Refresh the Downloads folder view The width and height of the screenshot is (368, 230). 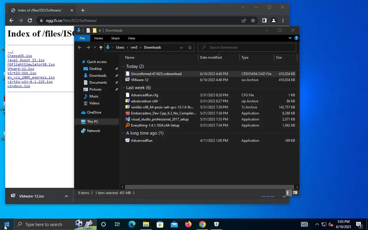click(190, 47)
